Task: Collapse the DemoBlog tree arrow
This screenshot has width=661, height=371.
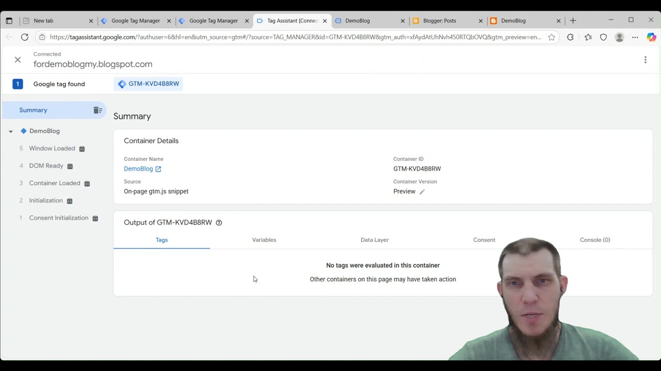Action: [x=10, y=131]
